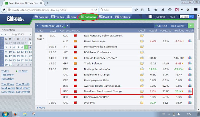This screenshot has height=117, width=200.
Task: Go to next month in mini calendar
Action: click(x=30, y=35)
